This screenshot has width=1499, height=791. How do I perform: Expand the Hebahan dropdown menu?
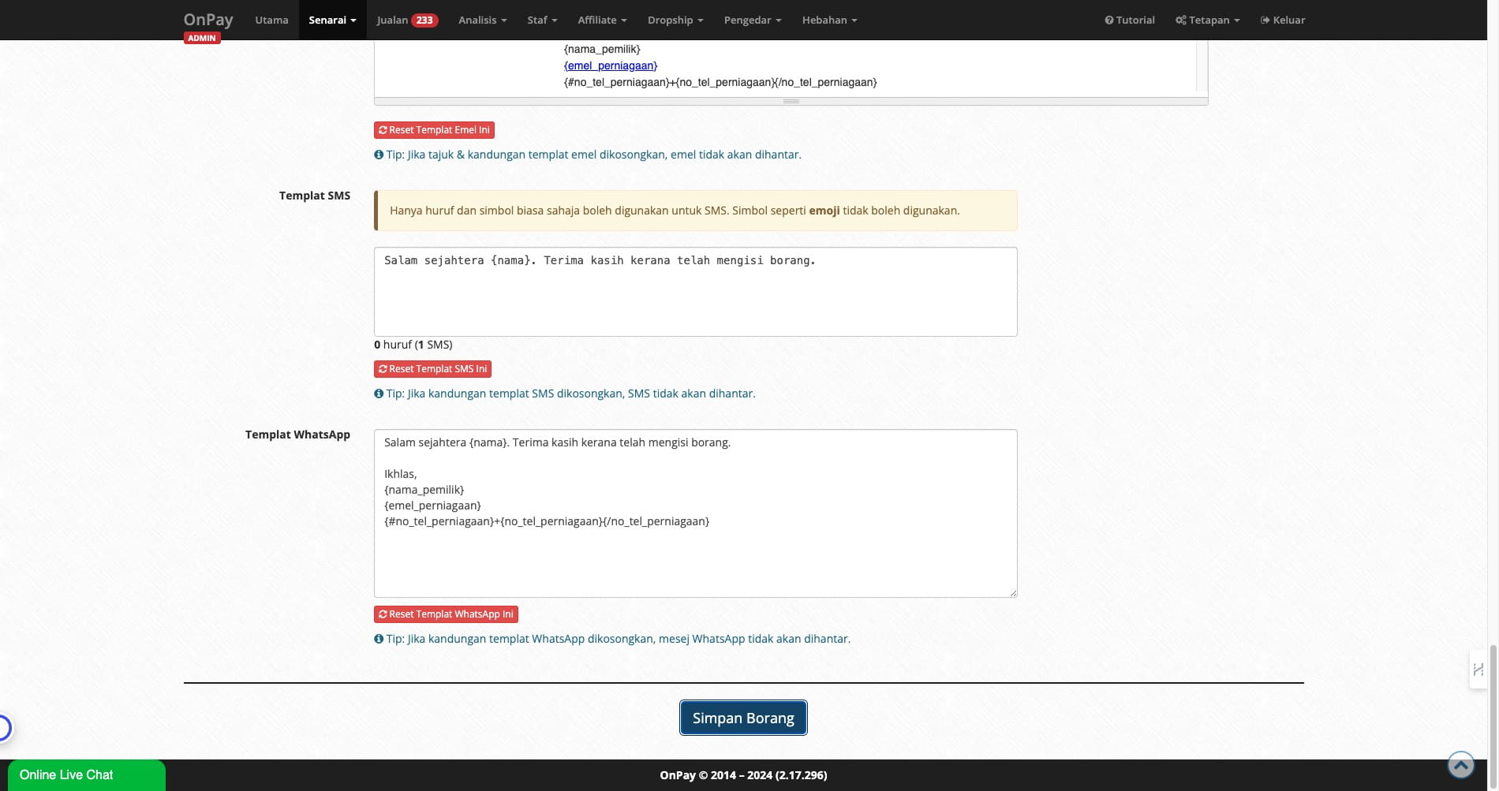pyautogui.click(x=829, y=20)
